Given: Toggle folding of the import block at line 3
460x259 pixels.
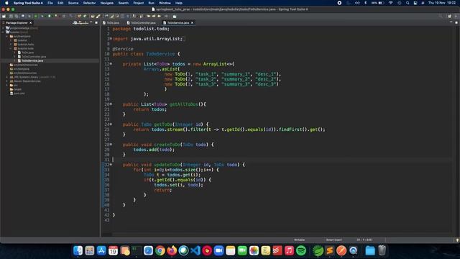Looking at the screenshot, I should click(x=111, y=38).
